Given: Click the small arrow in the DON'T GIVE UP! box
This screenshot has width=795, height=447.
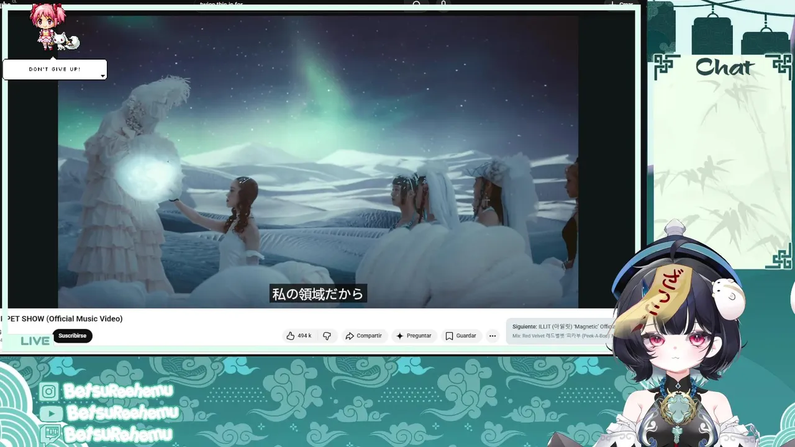Looking at the screenshot, I should click(102, 76).
